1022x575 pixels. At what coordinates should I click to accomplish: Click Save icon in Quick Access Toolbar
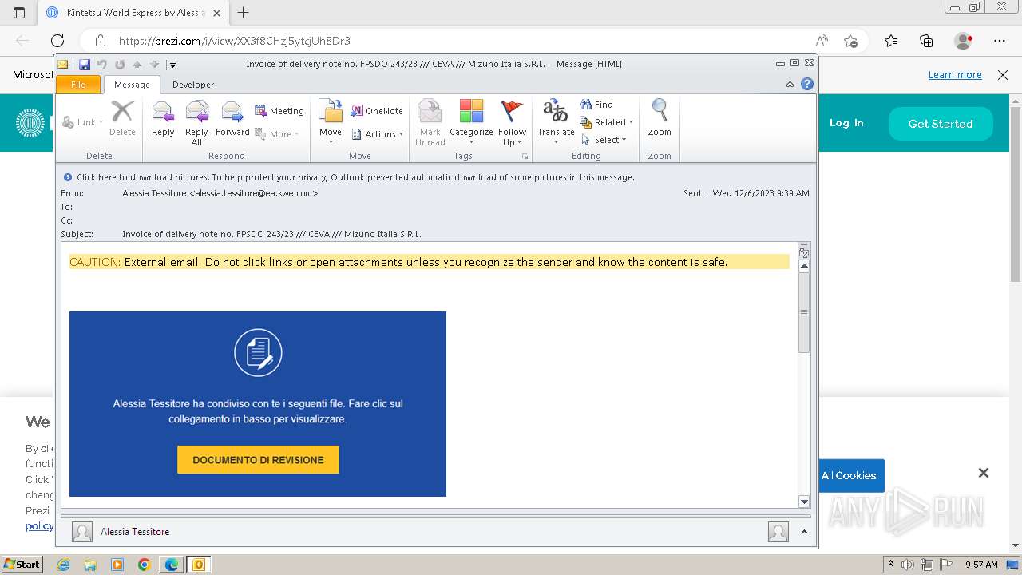[x=85, y=65]
